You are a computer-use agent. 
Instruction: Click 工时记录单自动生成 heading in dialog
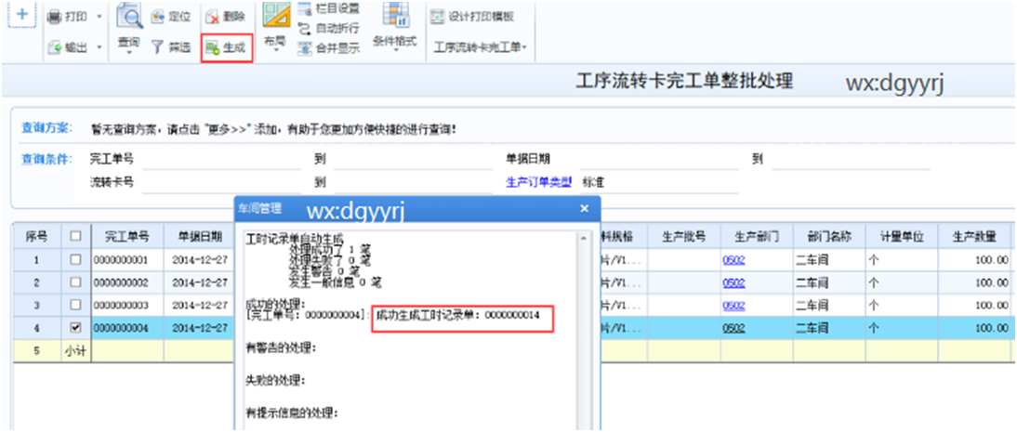tap(295, 238)
